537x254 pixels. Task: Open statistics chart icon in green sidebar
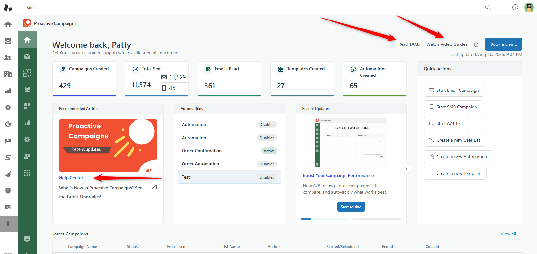pos(27,123)
